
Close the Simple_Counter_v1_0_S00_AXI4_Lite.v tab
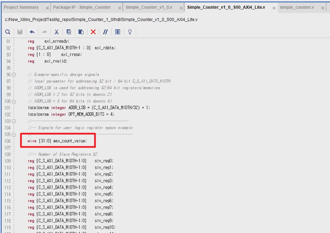pyautogui.click(x=274, y=8)
